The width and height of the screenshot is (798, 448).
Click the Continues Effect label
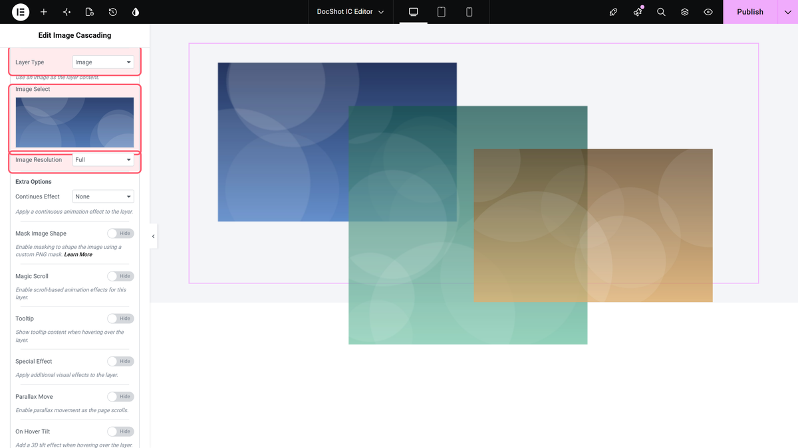coord(37,196)
